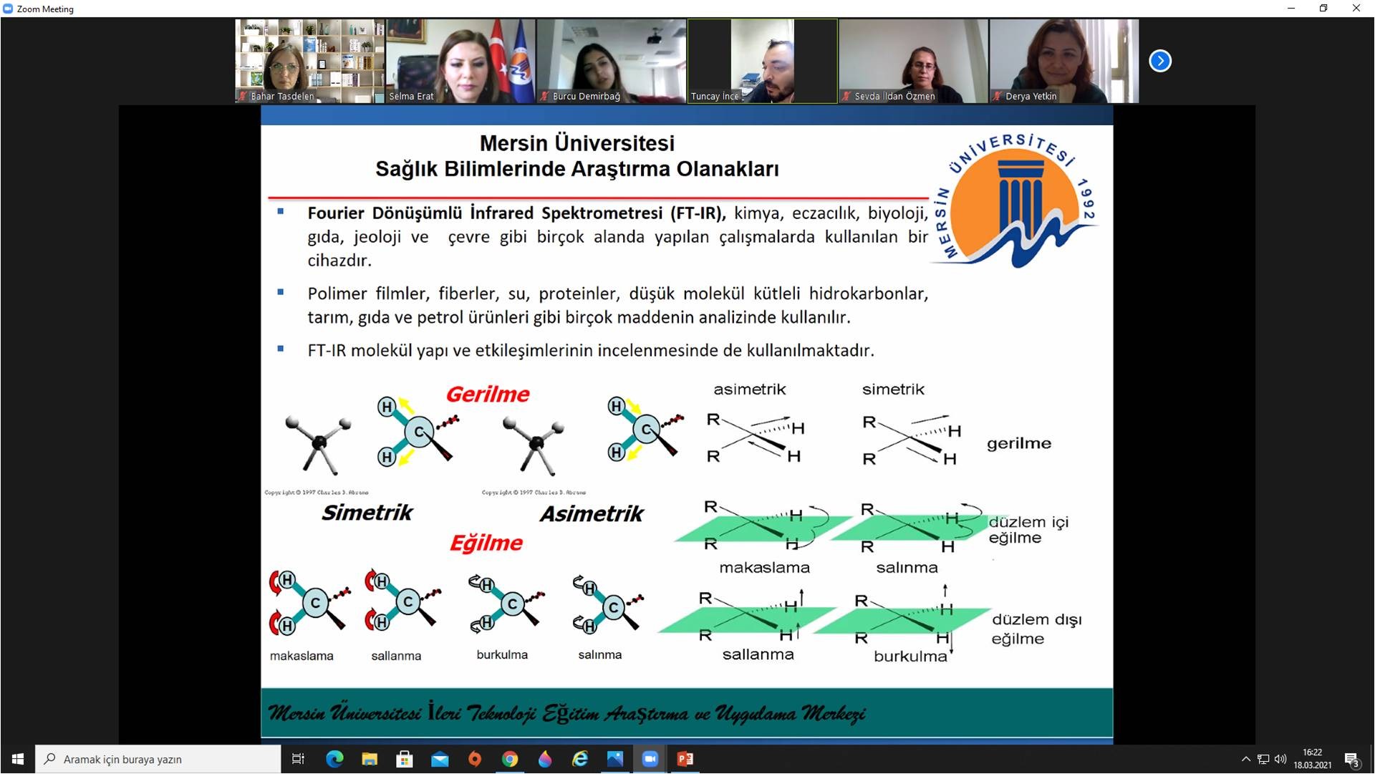Launch Microsoft Edge from the taskbar

click(334, 759)
